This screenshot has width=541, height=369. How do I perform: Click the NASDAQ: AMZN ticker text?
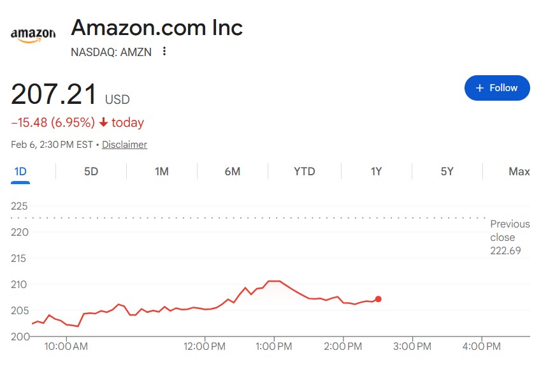pyautogui.click(x=112, y=52)
